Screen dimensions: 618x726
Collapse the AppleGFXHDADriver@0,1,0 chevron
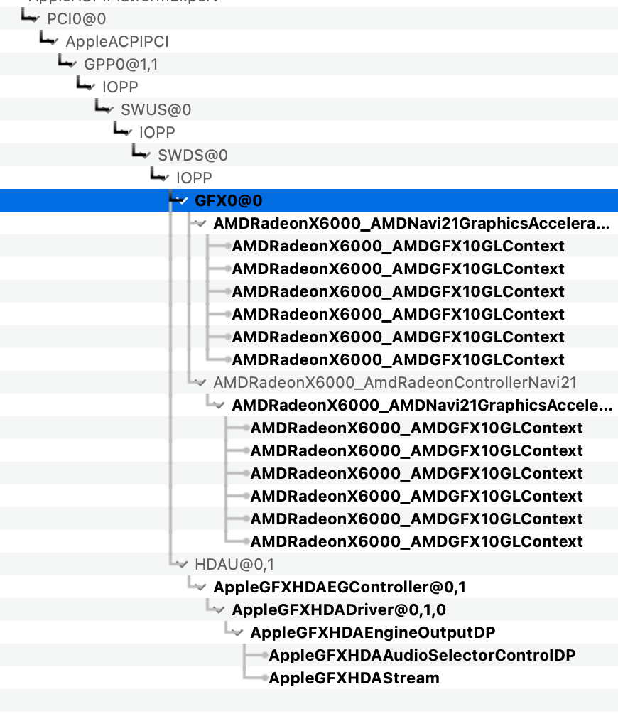click(219, 610)
